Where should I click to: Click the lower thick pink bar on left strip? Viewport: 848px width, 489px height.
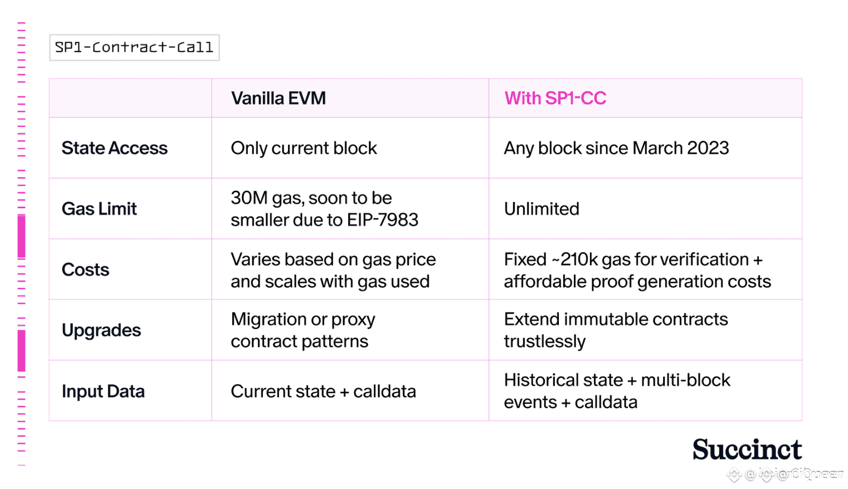22,351
